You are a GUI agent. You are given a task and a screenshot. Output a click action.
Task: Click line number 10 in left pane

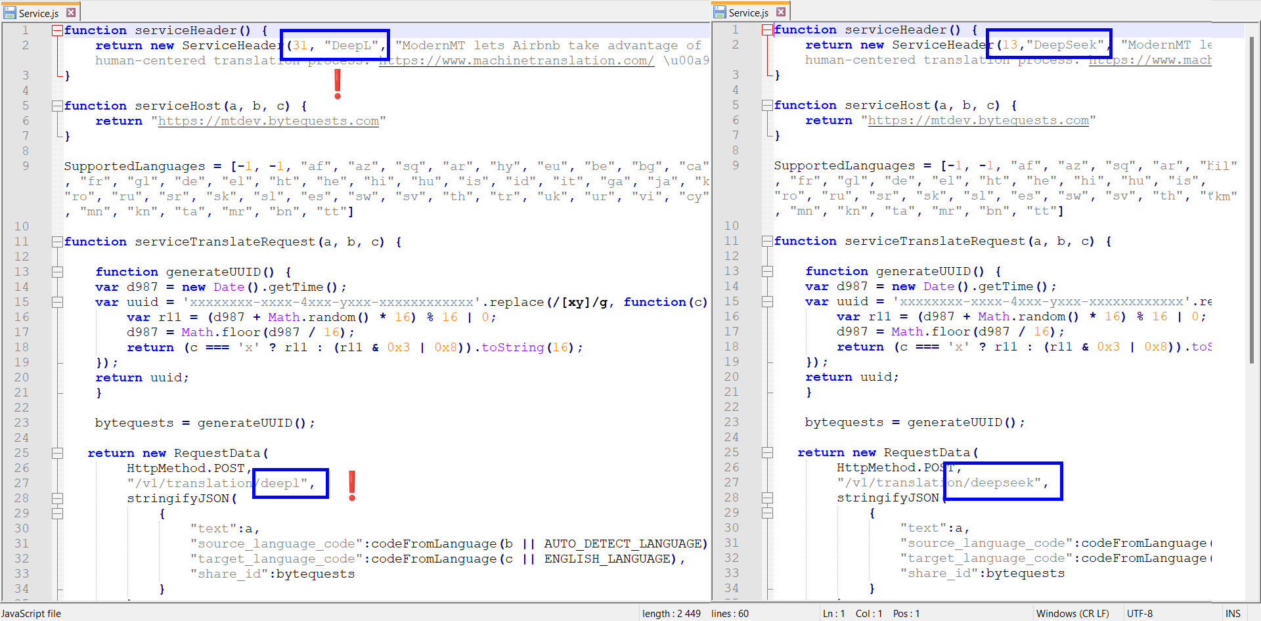(22, 226)
